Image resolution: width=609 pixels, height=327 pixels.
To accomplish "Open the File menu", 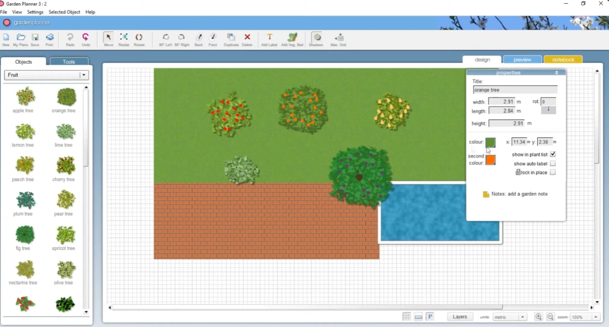I will (x=4, y=12).
